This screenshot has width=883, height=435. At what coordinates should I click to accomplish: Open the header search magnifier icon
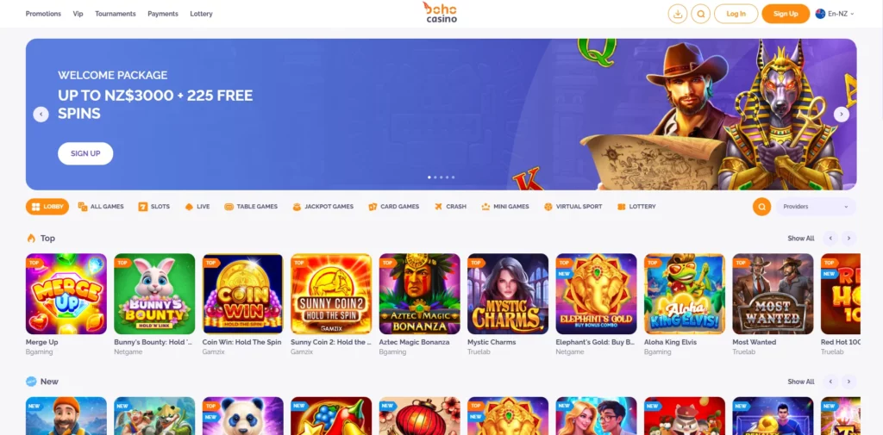click(700, 14)
